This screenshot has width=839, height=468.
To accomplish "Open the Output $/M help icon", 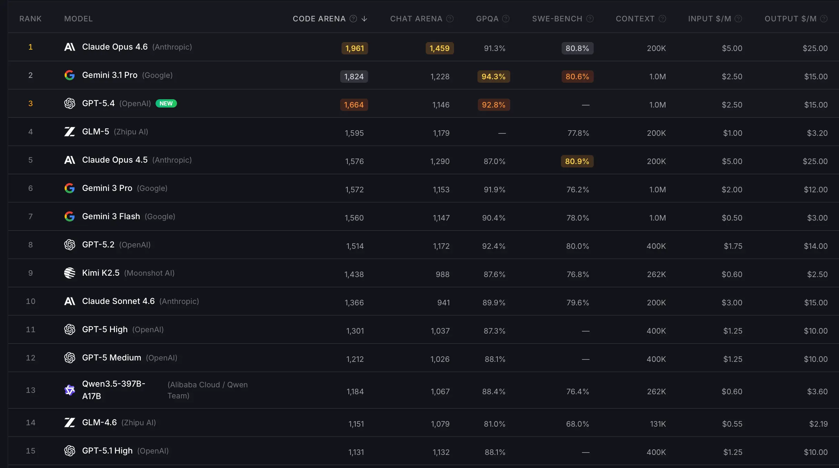I will pos(824,19).
